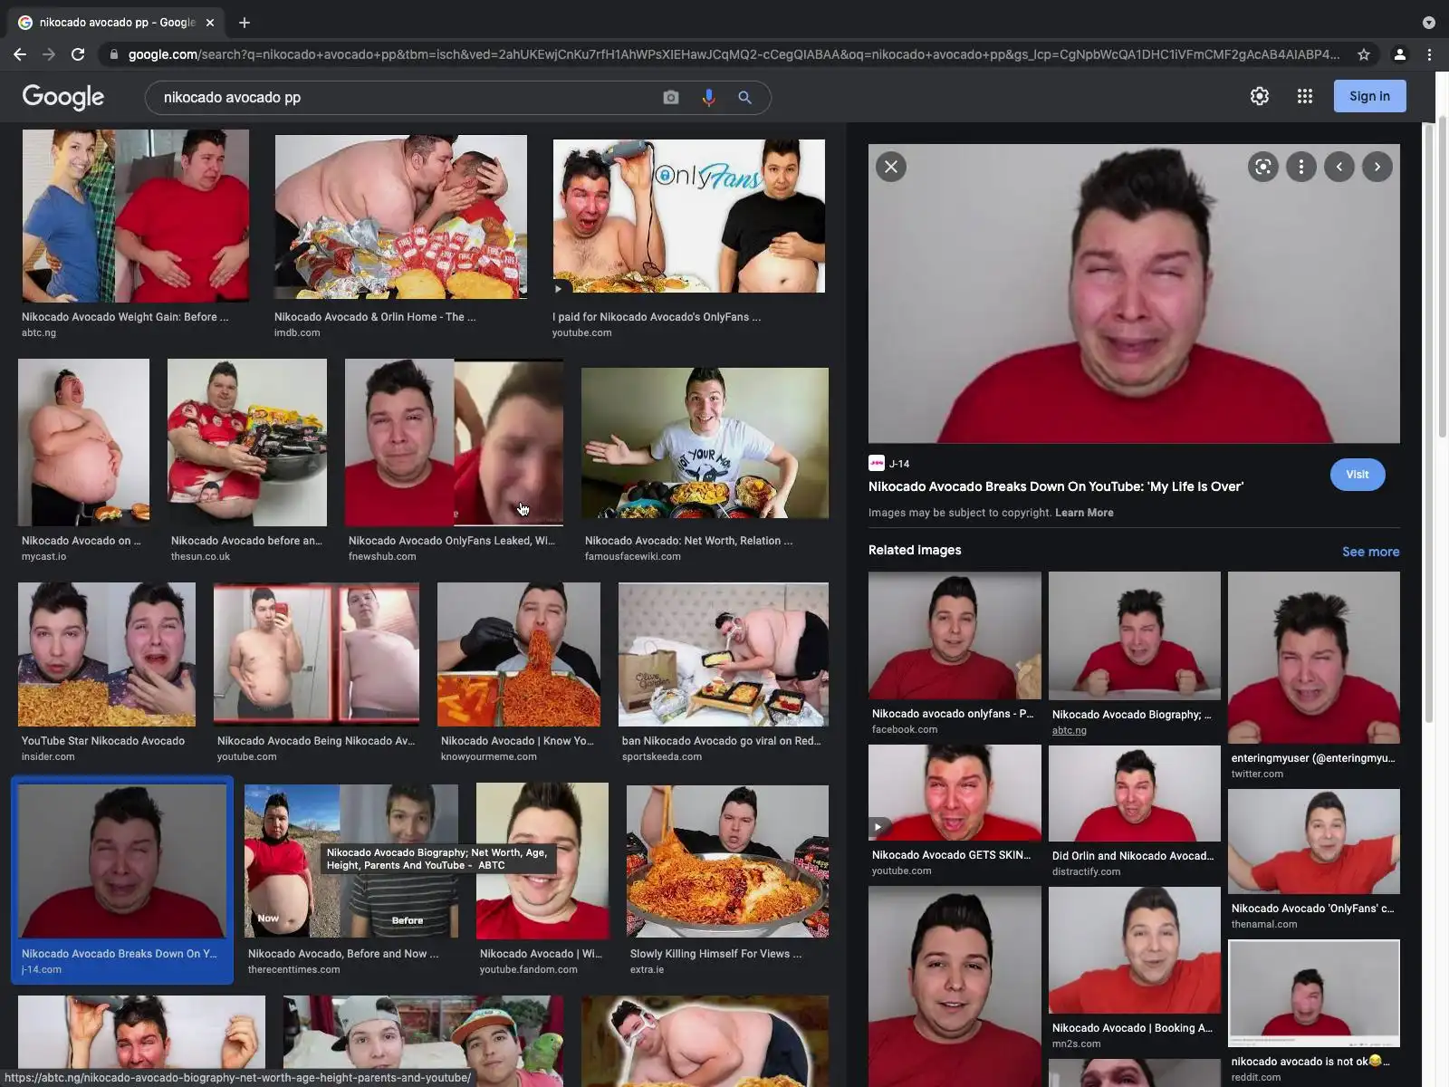Open a new browser tab
Viewport: 1449px width, 1087px height.
[245, 23]
